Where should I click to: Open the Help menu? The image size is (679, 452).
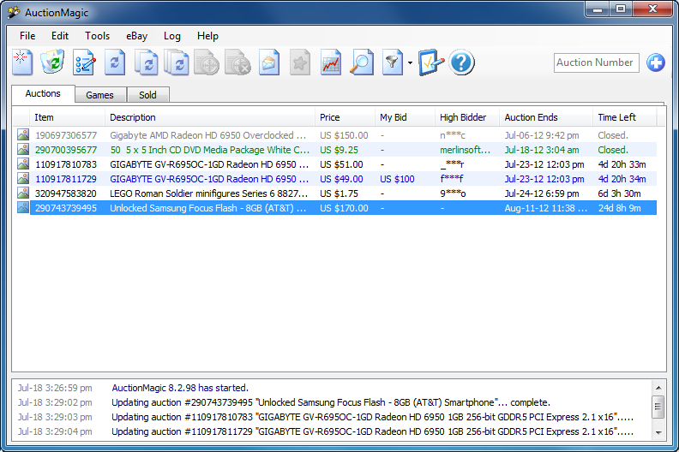[207, 36]
